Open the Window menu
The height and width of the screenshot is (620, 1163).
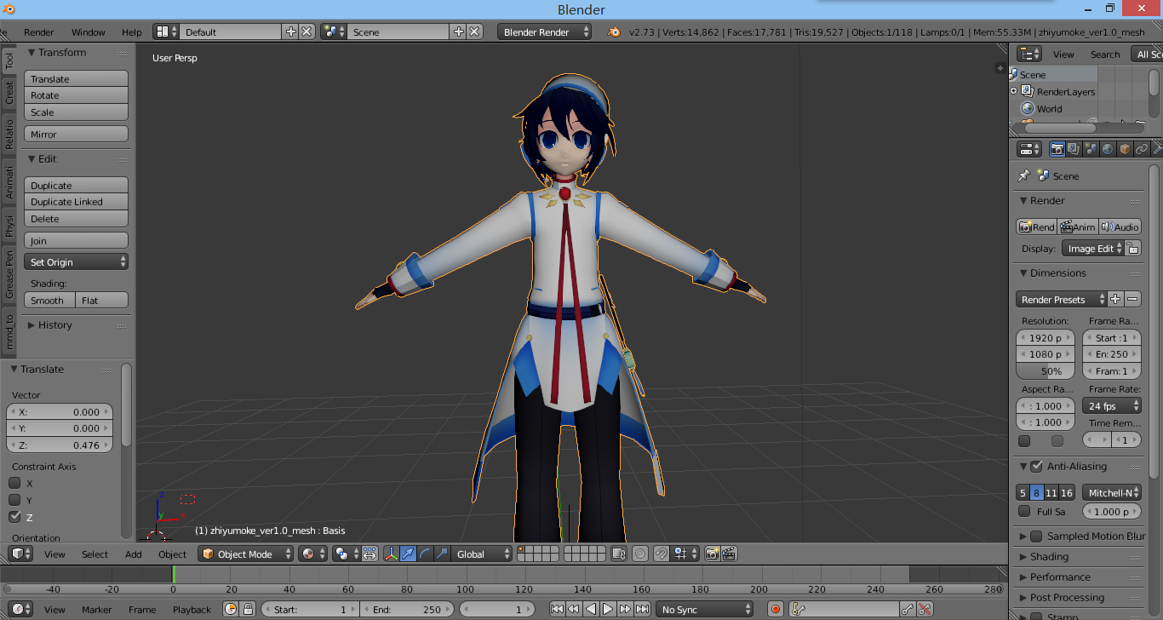coord(88,32)
